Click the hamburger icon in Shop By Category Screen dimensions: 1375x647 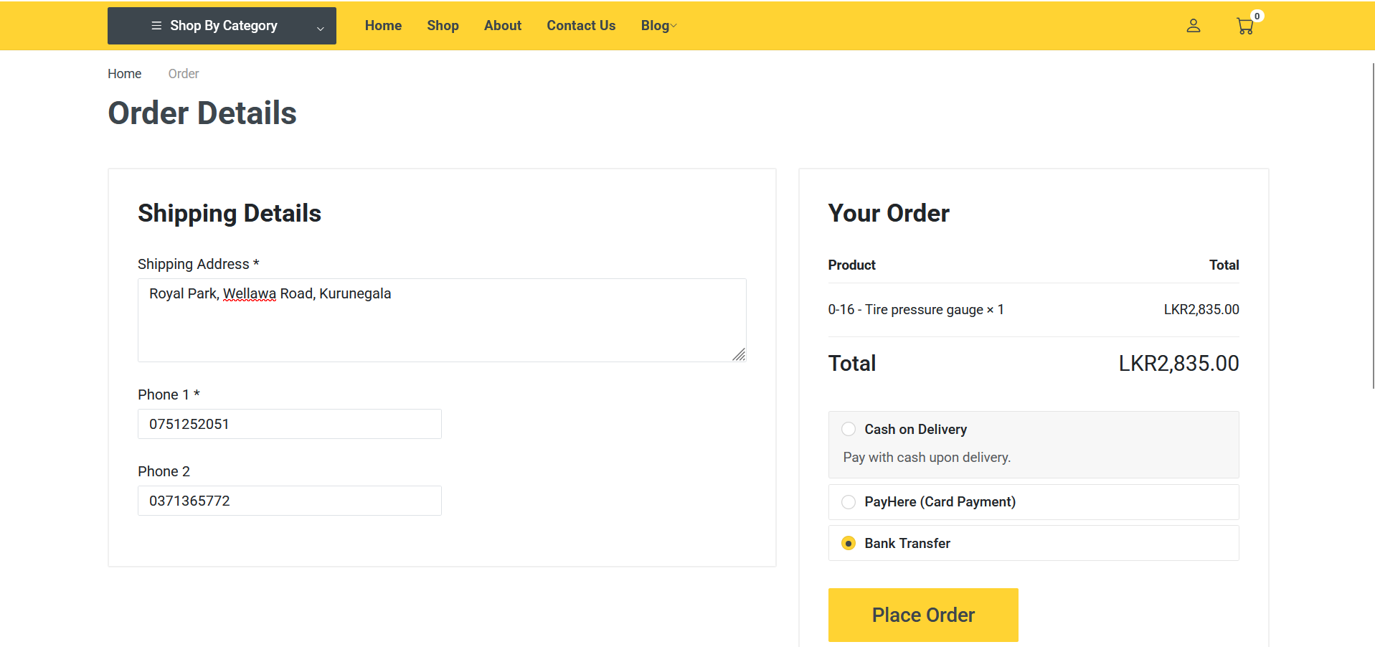click(156, 25)
